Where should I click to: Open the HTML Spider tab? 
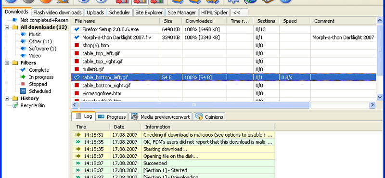click(x=214, y=13)
